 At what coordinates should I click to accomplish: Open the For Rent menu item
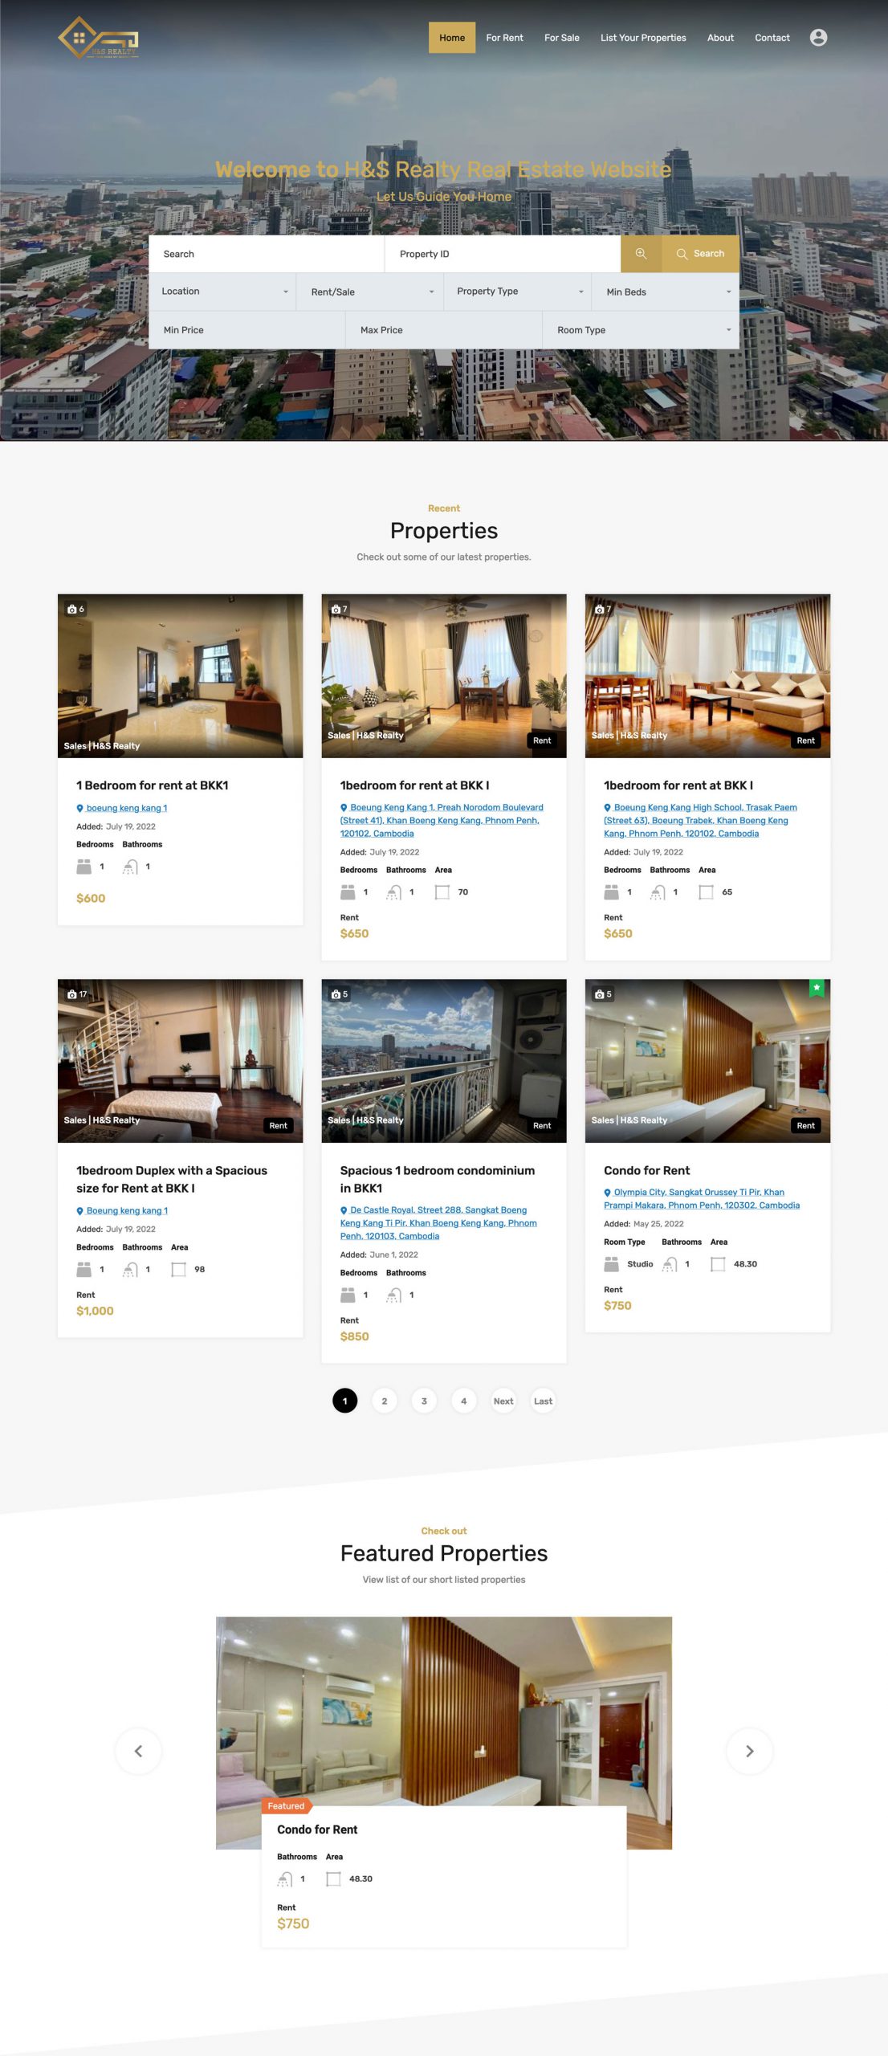504,38
